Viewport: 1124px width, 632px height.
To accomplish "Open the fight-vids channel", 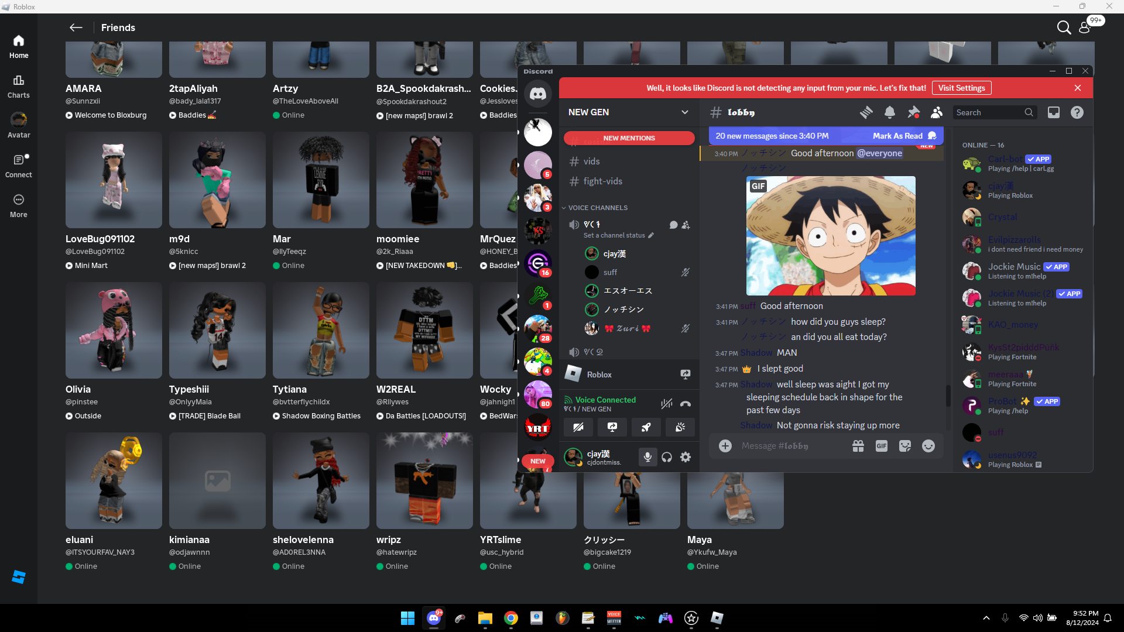I will click(602, 181).
